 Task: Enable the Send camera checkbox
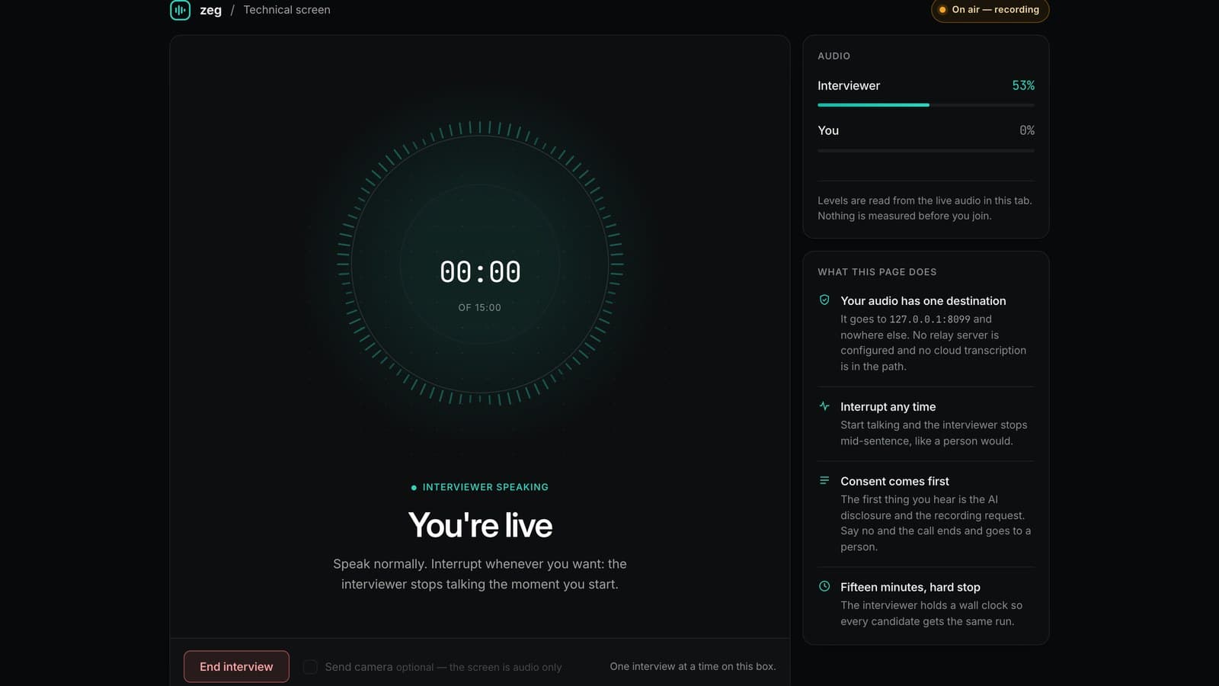tap(310, 667)
